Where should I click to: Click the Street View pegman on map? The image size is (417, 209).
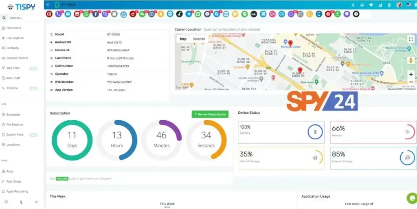point(411,60)
